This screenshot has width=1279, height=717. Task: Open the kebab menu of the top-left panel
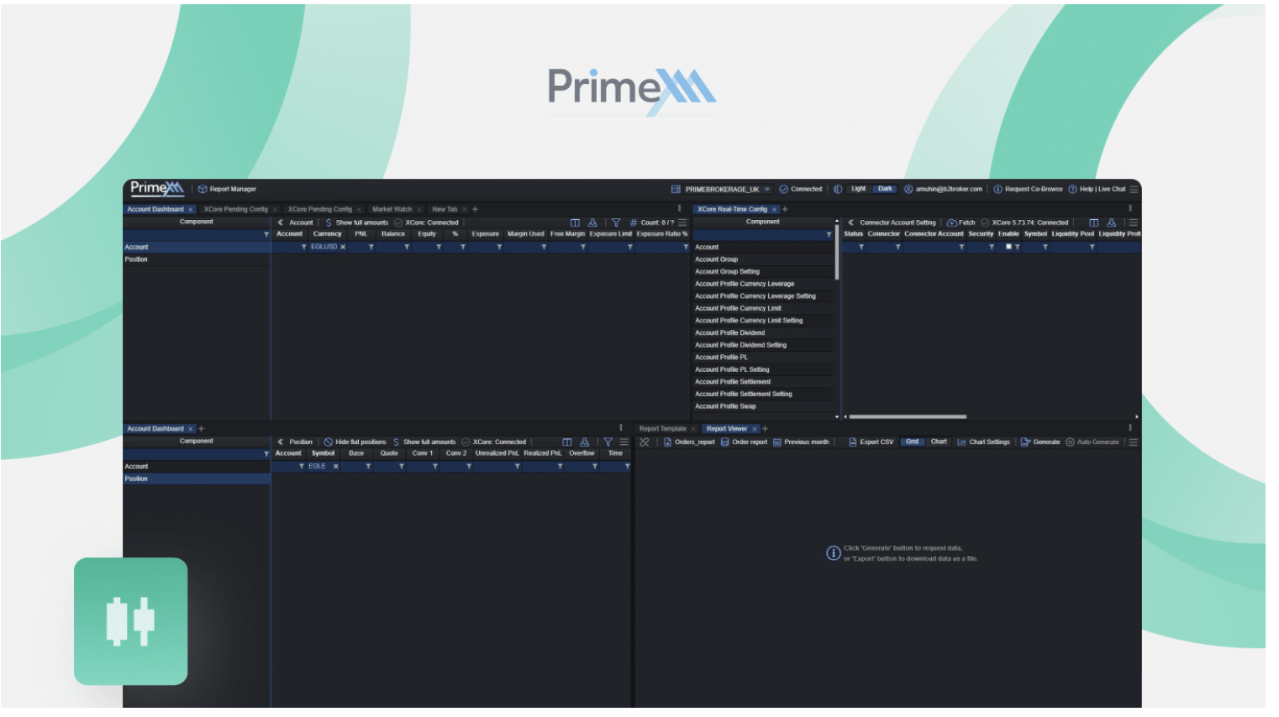click(679, 208)
